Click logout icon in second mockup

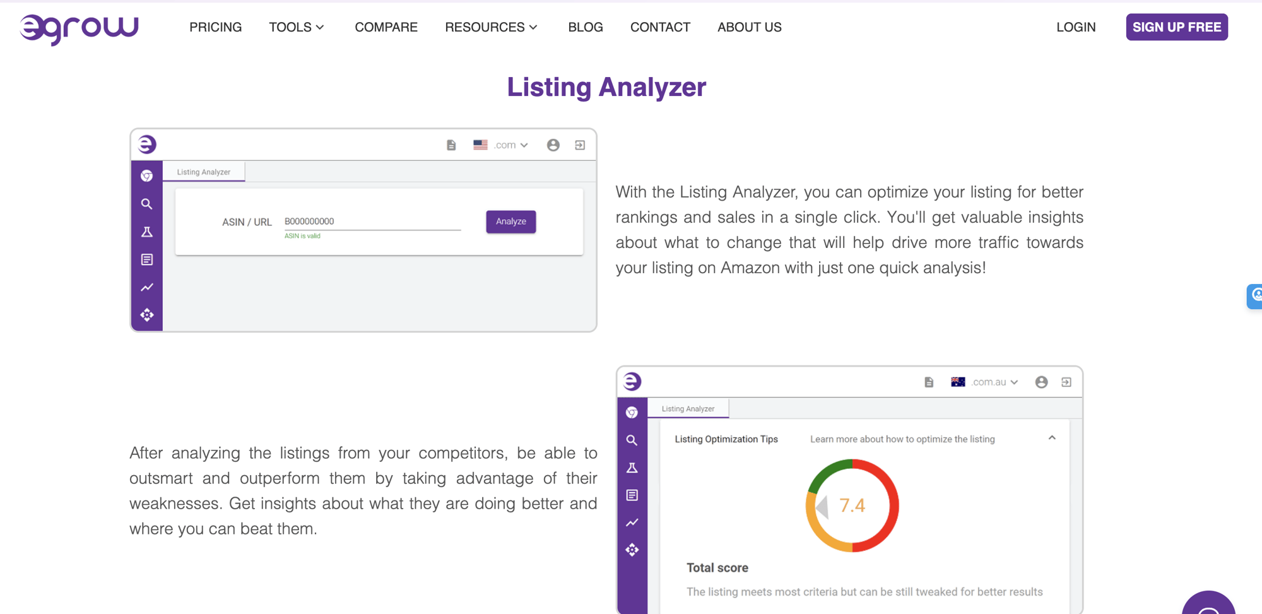(x=1066, y=382)
